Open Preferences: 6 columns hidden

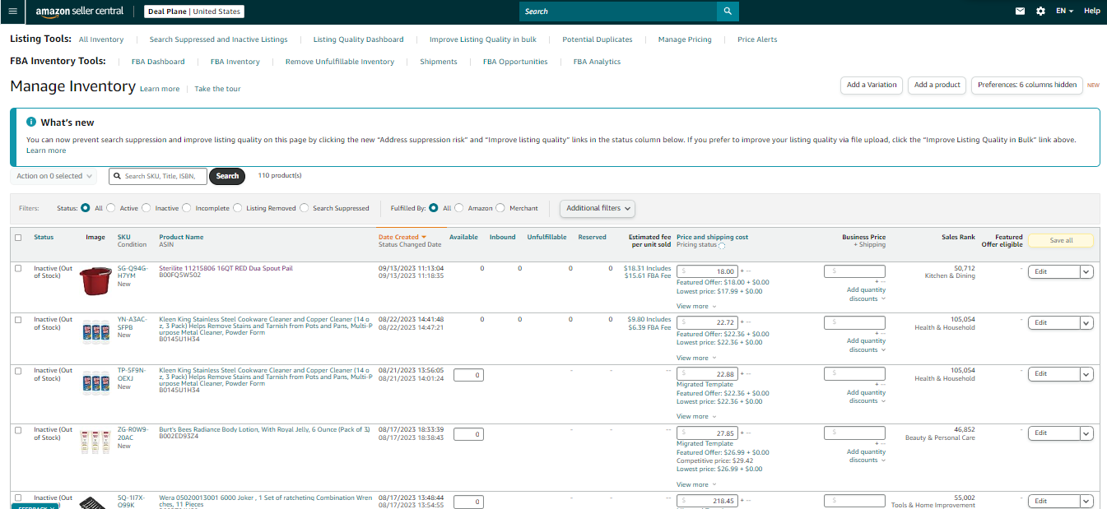[x=1027, y=85]
